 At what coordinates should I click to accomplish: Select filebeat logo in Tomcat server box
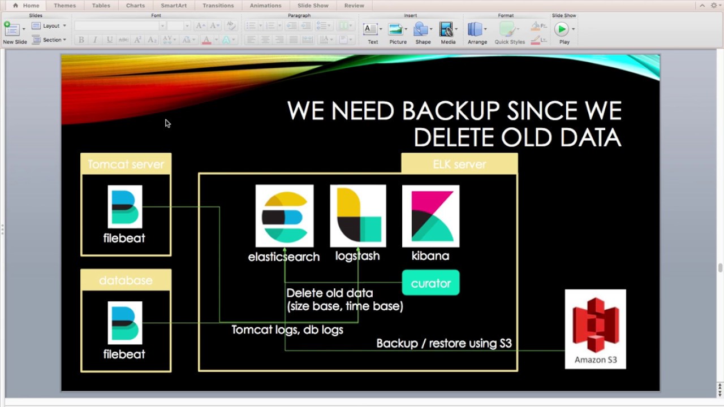pos(125,207)
